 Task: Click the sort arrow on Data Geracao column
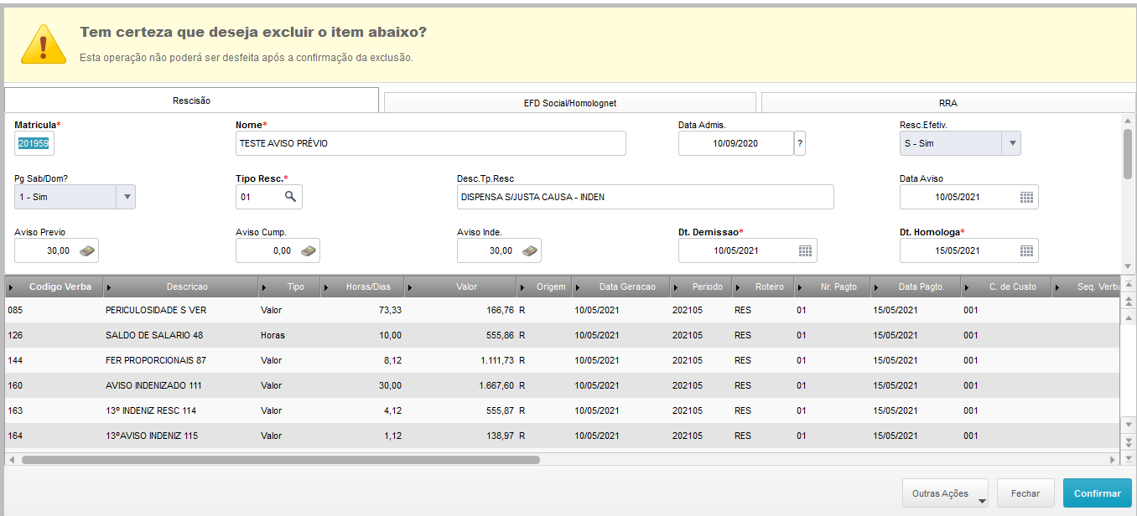point(577,287)
